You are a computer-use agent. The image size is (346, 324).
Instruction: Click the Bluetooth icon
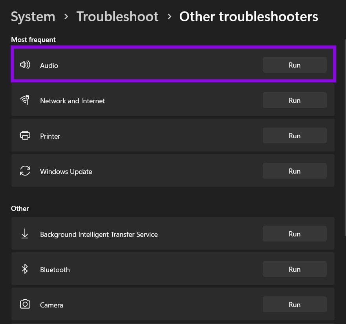tap(25, 269)
